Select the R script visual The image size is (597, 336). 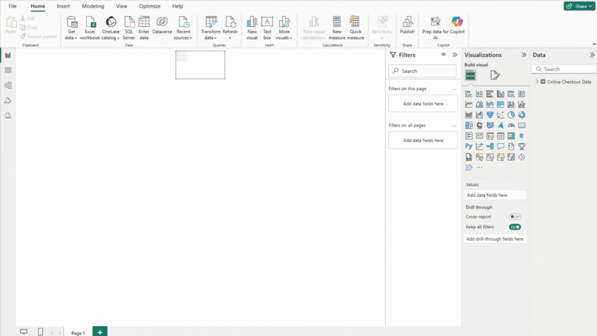[x=521, y=136]
